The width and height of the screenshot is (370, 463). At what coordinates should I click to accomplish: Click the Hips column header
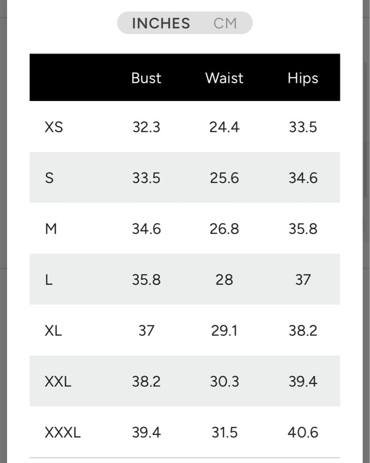[303, 79]
